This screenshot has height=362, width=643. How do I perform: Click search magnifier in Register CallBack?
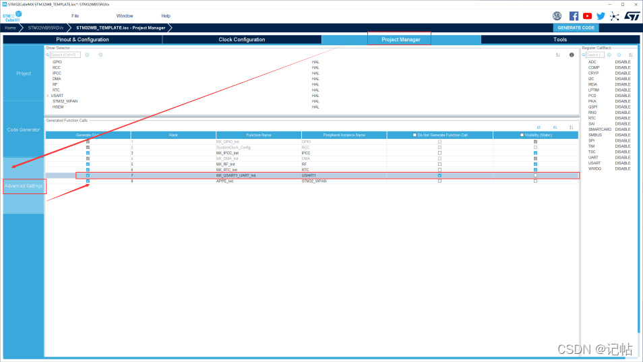(x=584, y=55)
